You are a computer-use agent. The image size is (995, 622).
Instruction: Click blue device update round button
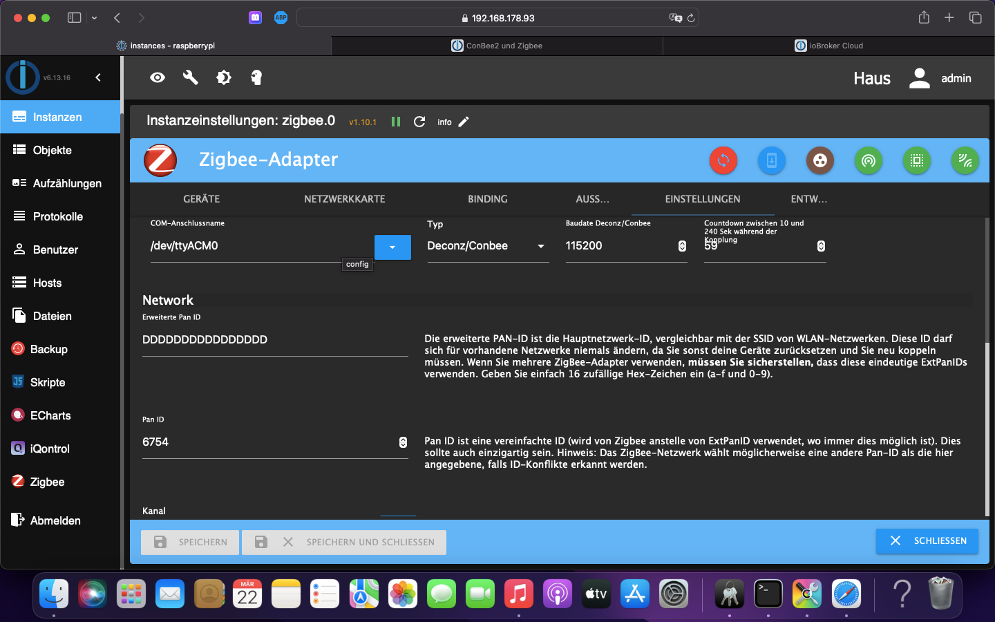tap(772, 160)
